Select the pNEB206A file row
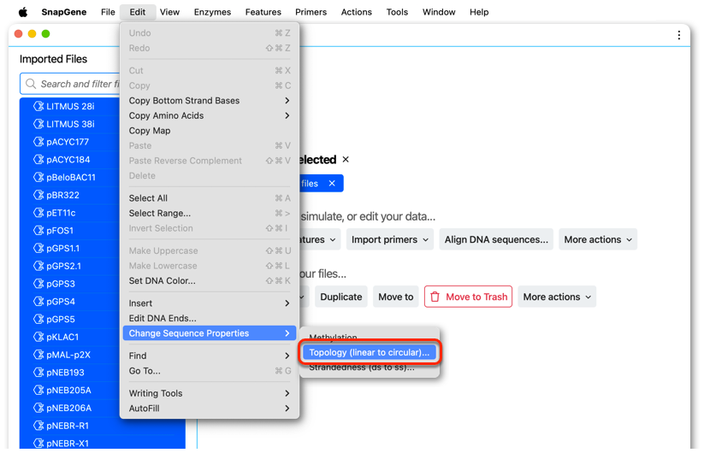This screenshot has height=453, width=704. [69, 408]
